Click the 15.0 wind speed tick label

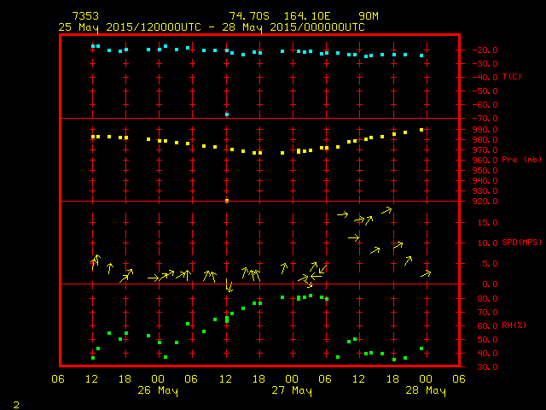[482, 223]
